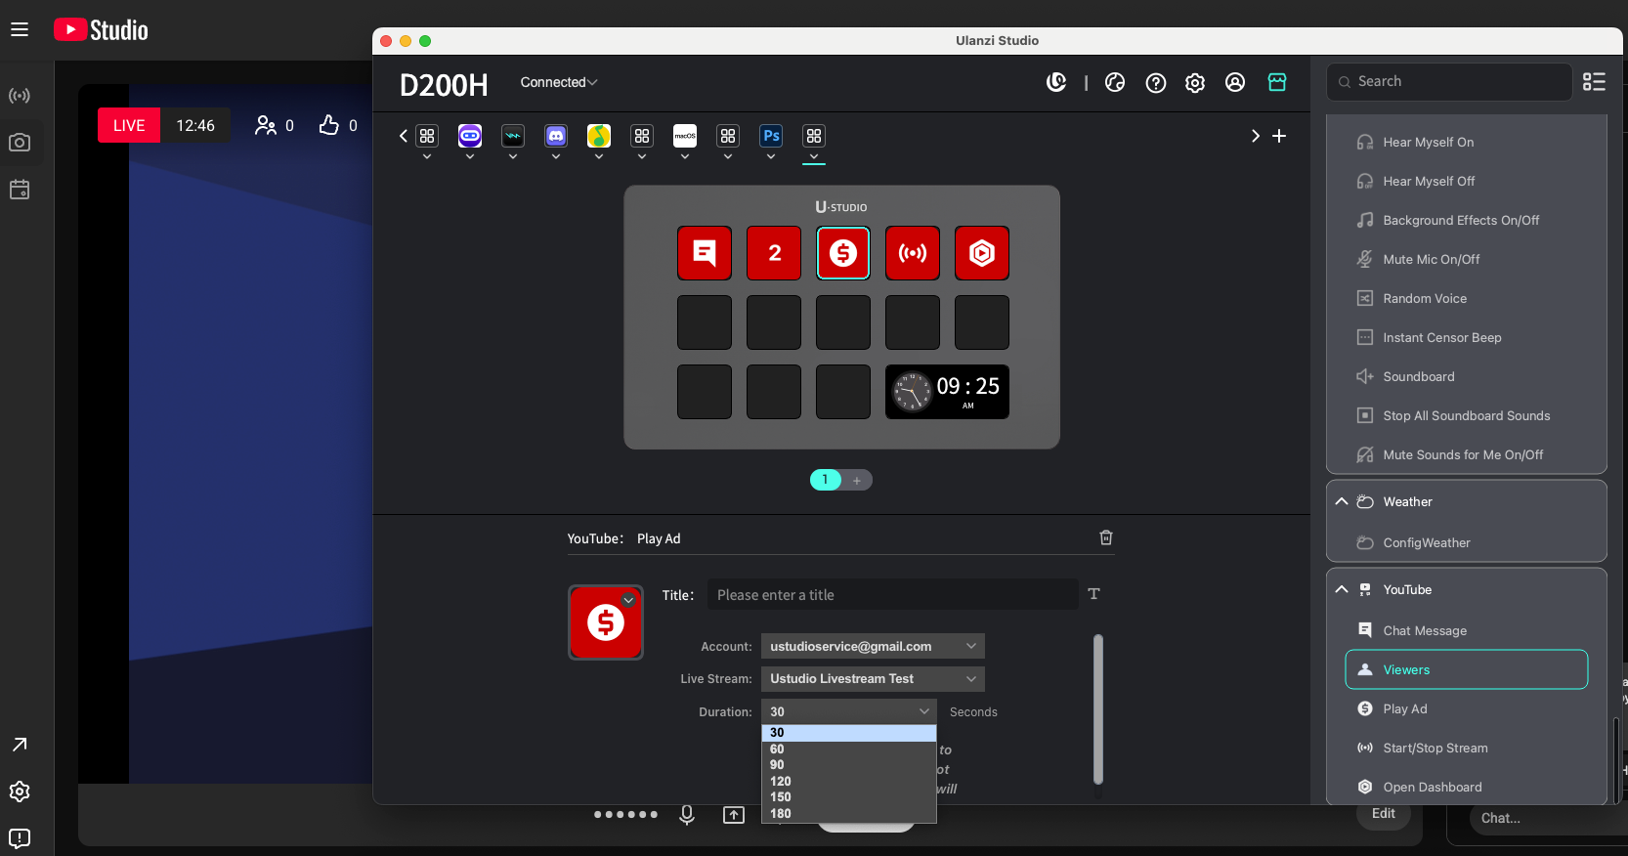Click the Title text input field
The height and width of the screenshot is (856, 1628).
891,595
